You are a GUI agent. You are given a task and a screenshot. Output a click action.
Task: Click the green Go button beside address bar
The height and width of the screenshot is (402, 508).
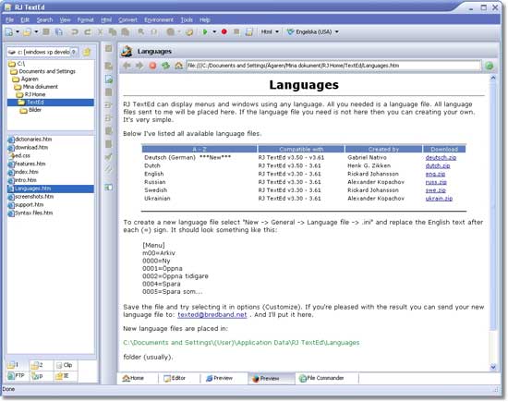point(490,66)
